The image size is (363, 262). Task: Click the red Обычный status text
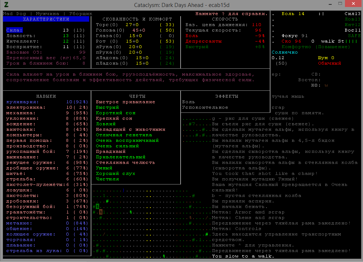[329, 64]
